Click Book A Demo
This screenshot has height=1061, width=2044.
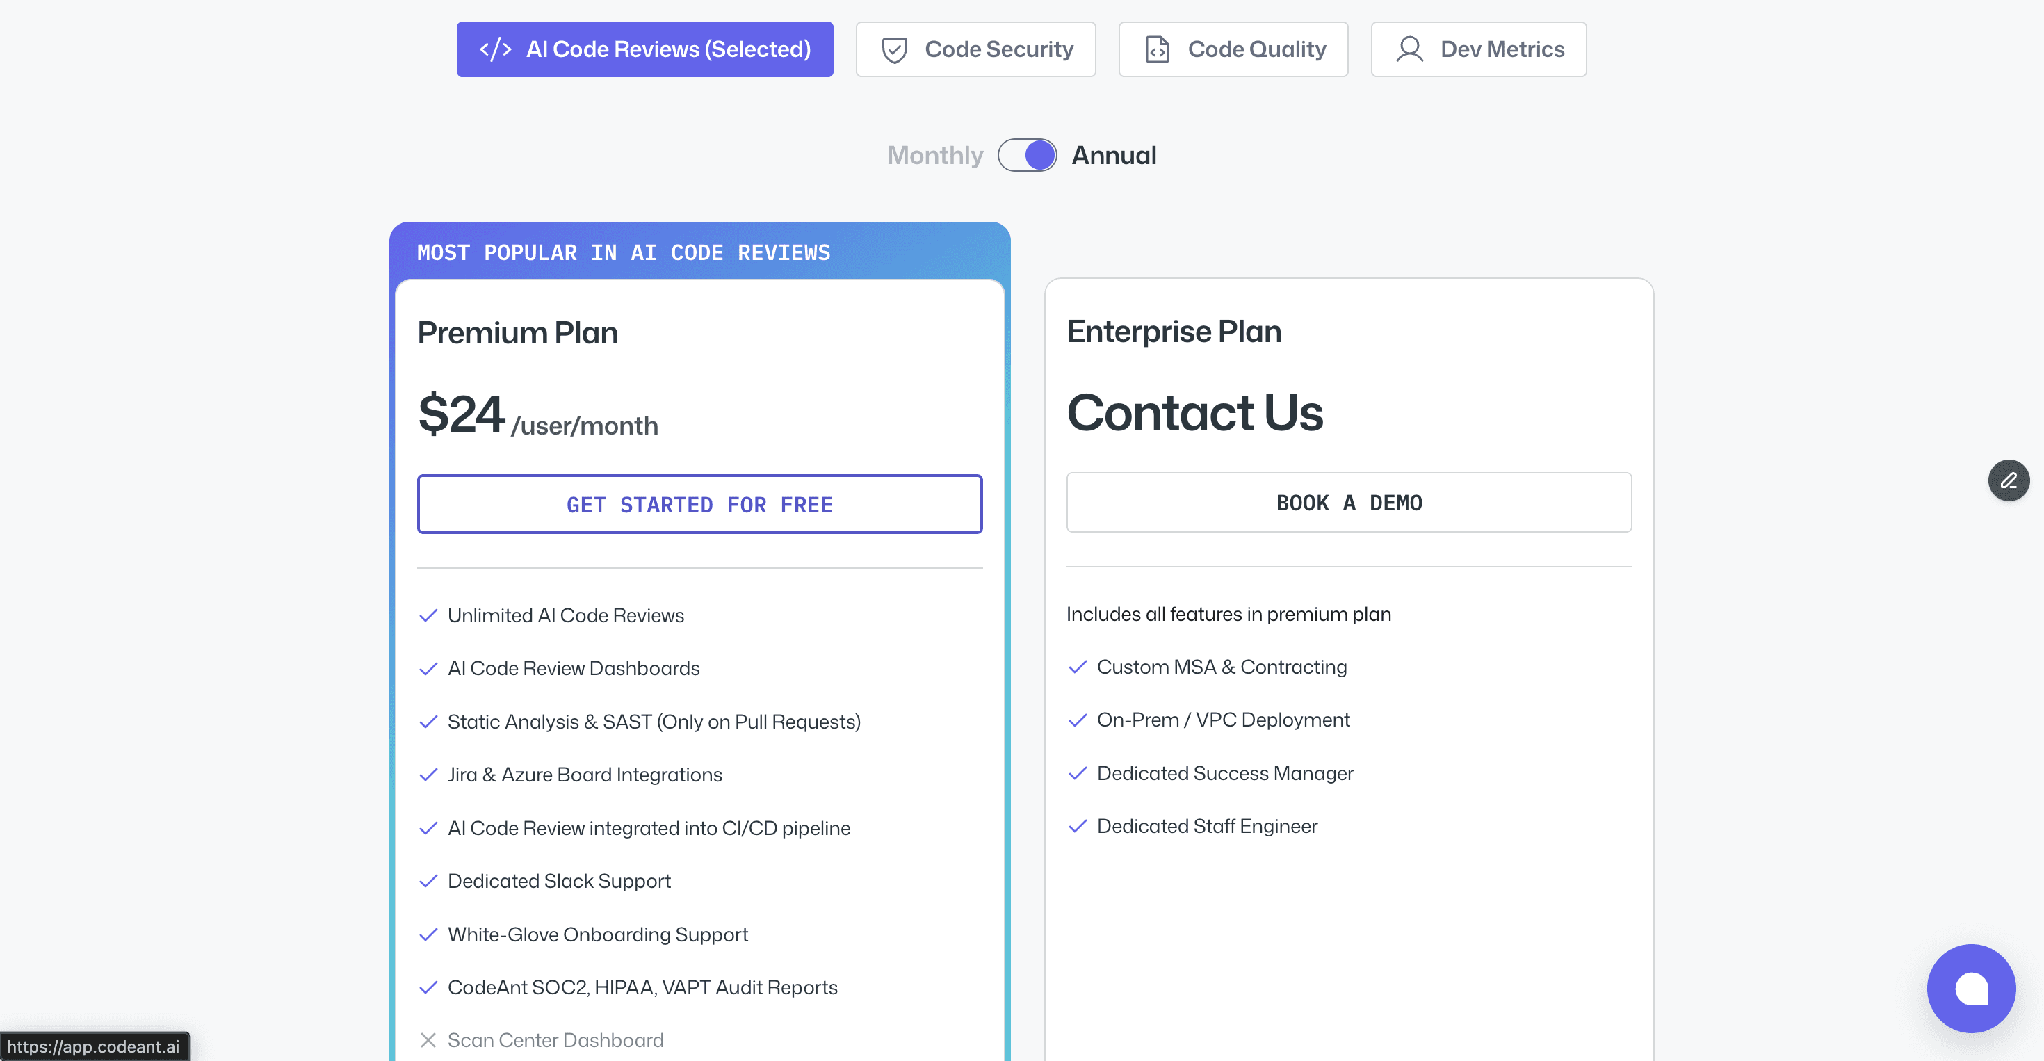[1349, 501]
